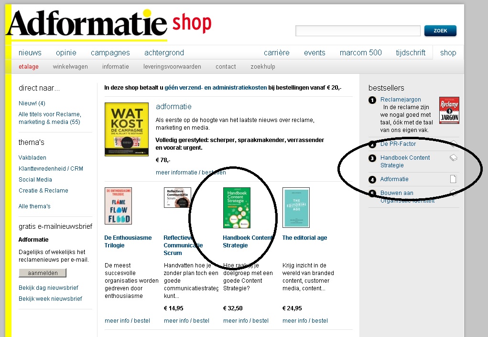Click the number 1 bestseller badge
Image resolution: width=488 pixels, height=337 pixels.
[x=372, y=100]
